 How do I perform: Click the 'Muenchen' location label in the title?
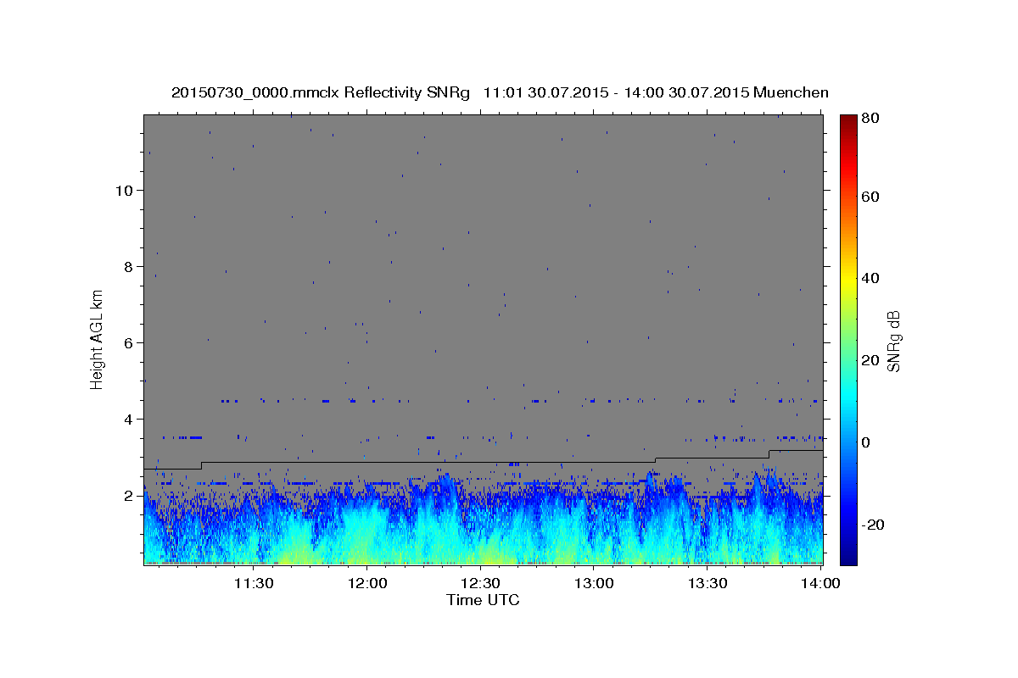pyautogui.click(x=791, y=92)
